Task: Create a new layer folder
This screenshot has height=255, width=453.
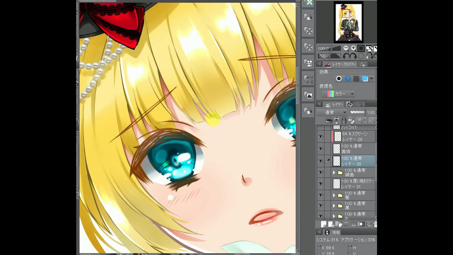Action: tap(338, 224)
